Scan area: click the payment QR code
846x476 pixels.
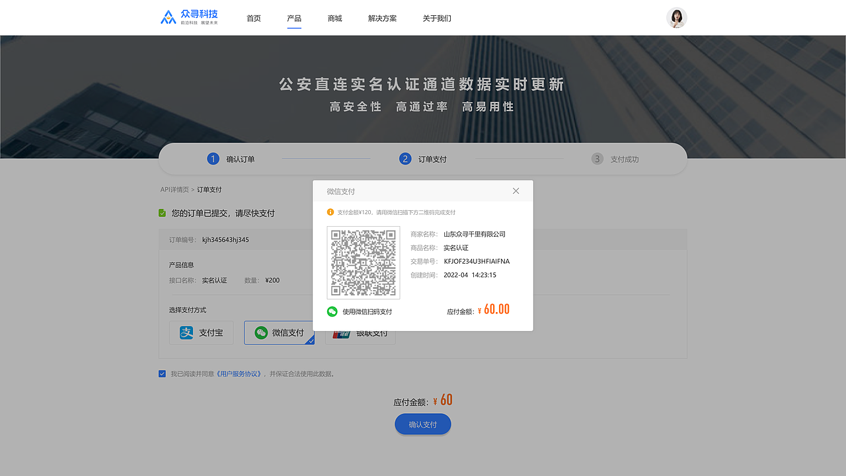pos(363,262)
